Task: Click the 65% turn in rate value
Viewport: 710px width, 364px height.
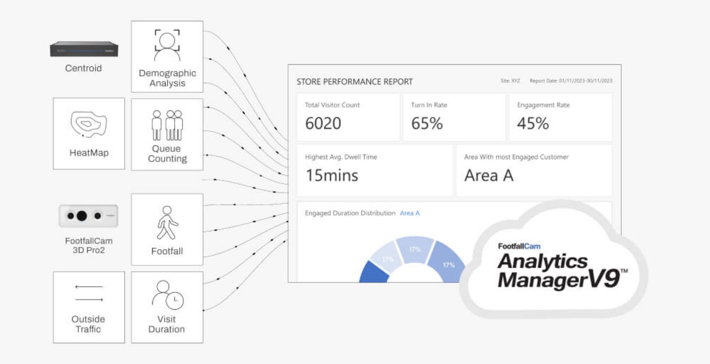Action: (x=427, y=123)
